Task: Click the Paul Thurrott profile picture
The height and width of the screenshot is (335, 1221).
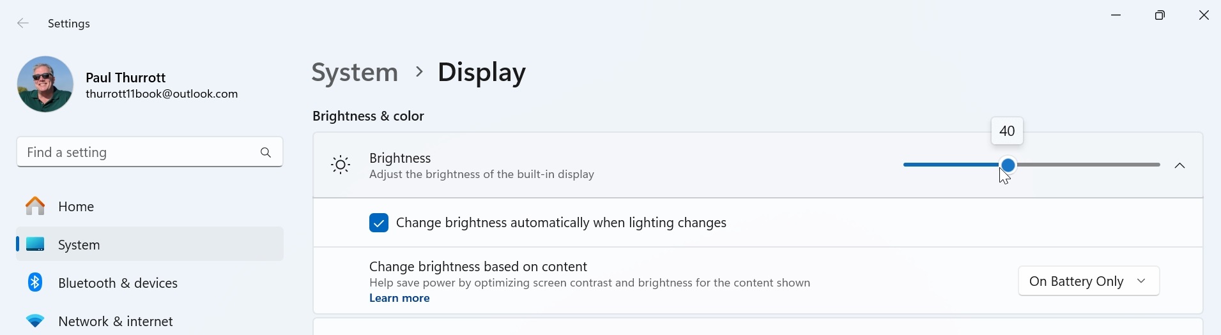Action: (45, 84)
